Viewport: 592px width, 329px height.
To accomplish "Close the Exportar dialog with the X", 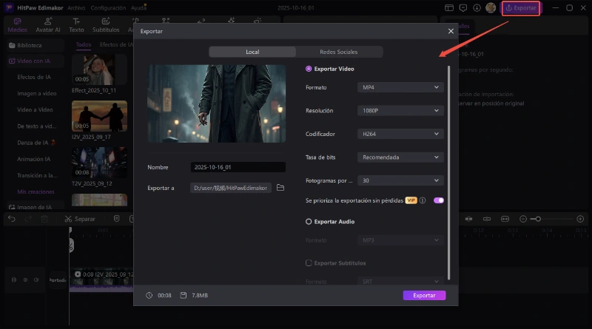I will (x=451, y=31).
